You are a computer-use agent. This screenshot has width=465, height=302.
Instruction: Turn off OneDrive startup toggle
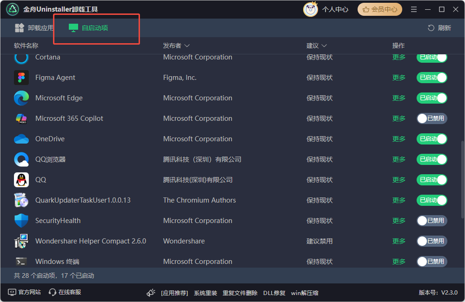point(432,139)
